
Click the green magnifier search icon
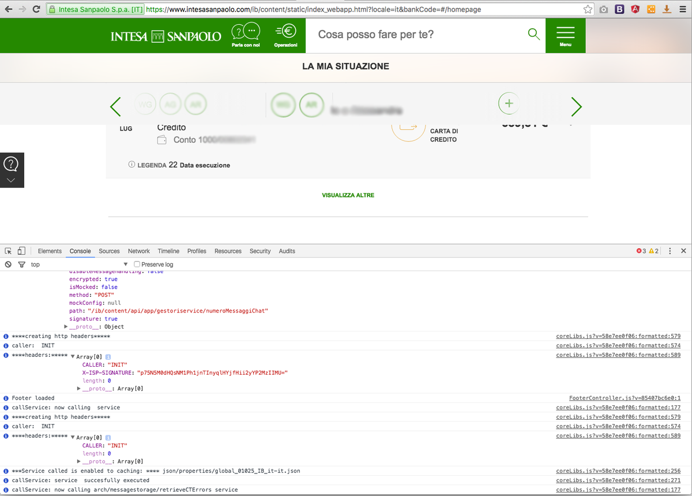(x=534, y=34)
